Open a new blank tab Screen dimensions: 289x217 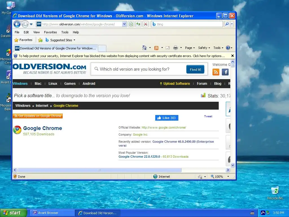102,48
